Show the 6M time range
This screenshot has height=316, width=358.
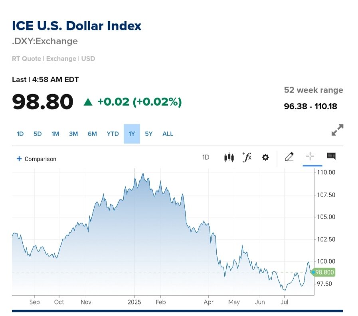pos(92,134)
